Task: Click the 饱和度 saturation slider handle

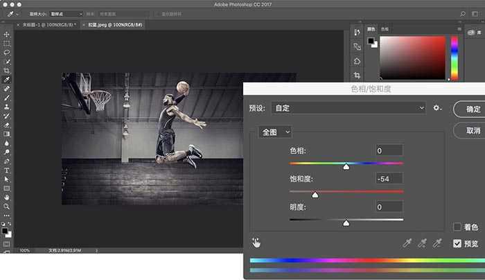Action: click(315, 195)
